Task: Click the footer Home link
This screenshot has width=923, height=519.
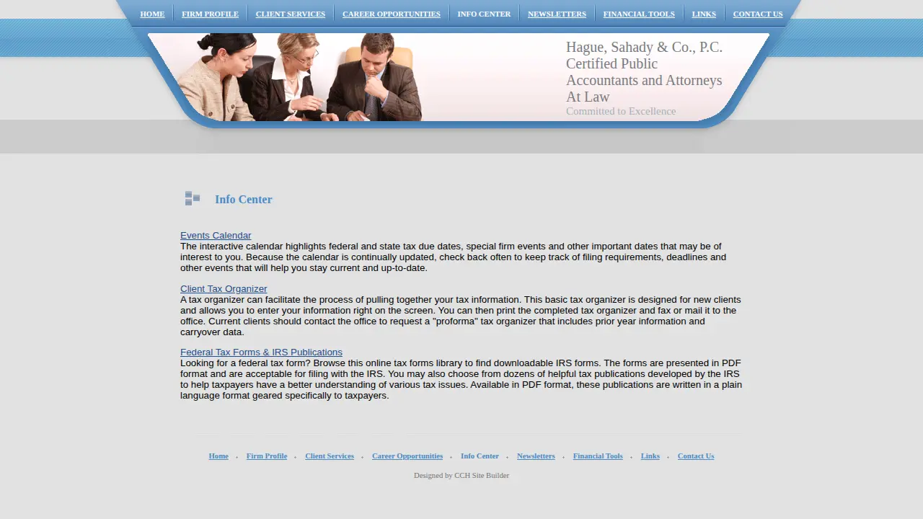Action: click(x=218, y=456)
